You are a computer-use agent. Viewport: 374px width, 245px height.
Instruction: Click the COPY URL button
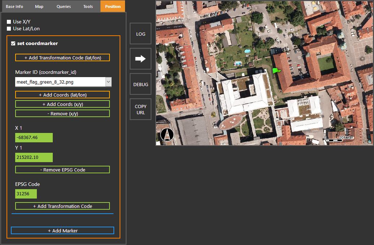tap(140, 109)
